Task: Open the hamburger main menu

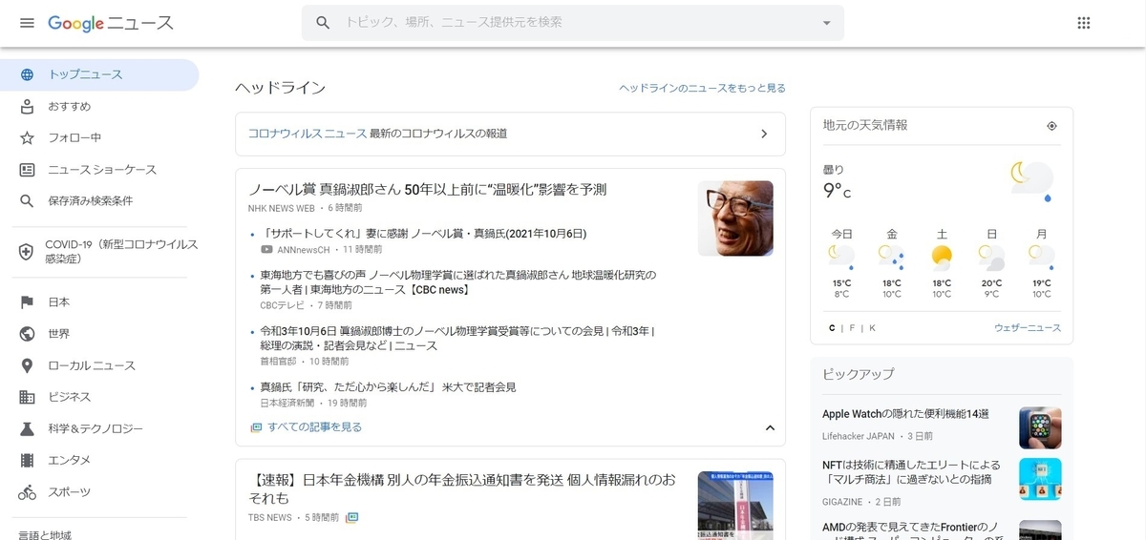Action: pos(27,23)
